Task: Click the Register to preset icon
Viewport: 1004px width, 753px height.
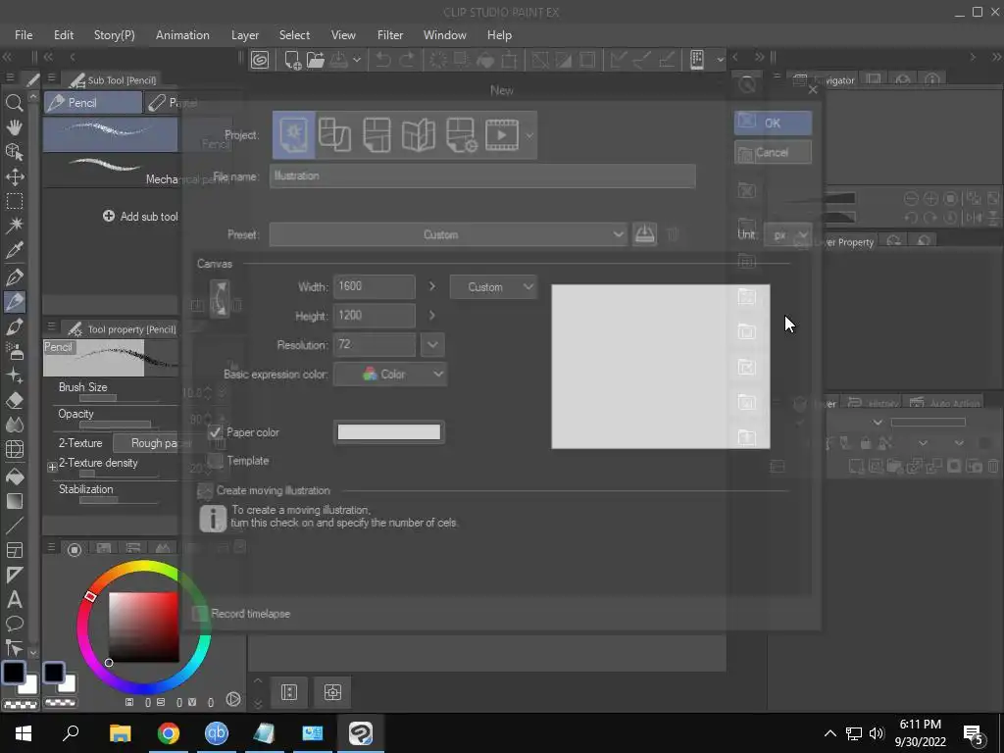Action: (x=644, y=233)
